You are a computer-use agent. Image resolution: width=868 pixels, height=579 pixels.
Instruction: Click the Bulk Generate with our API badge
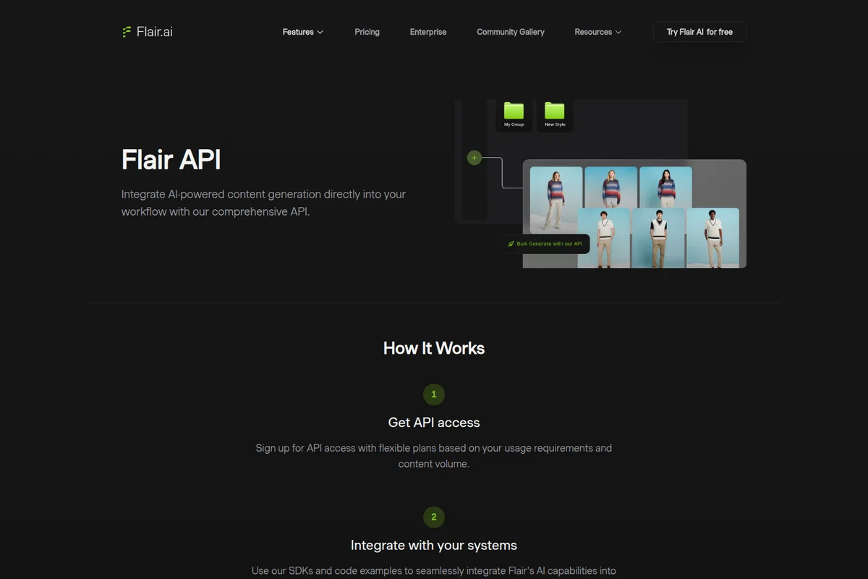pyautogui.click(x=545, y=244)
